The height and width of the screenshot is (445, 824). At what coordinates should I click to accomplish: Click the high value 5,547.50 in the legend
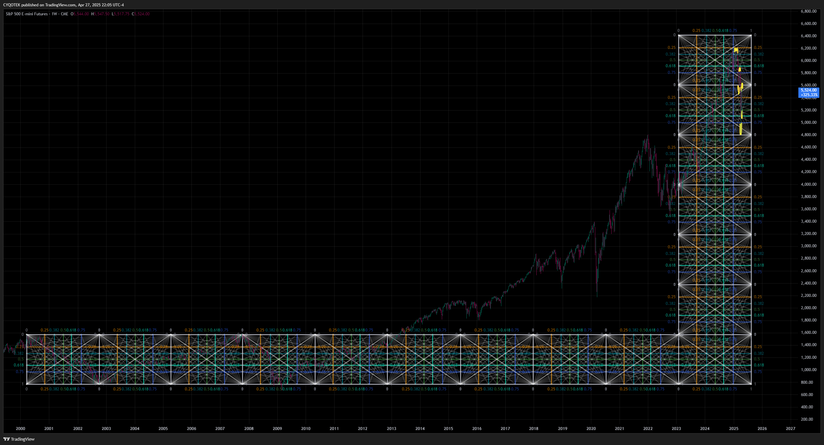coord(102,14)
